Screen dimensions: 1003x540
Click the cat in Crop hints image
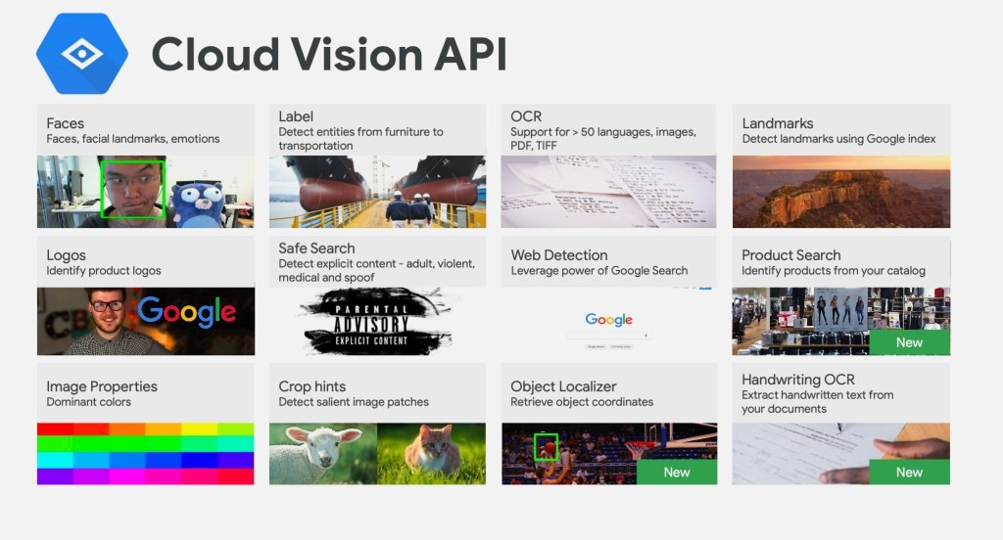[433, 454]
